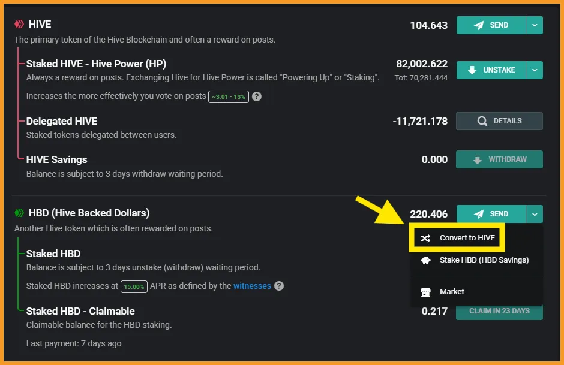The image size is (564, 365).
Task: Click the green HBD logo icon
Action: click(x=19, y=213)
